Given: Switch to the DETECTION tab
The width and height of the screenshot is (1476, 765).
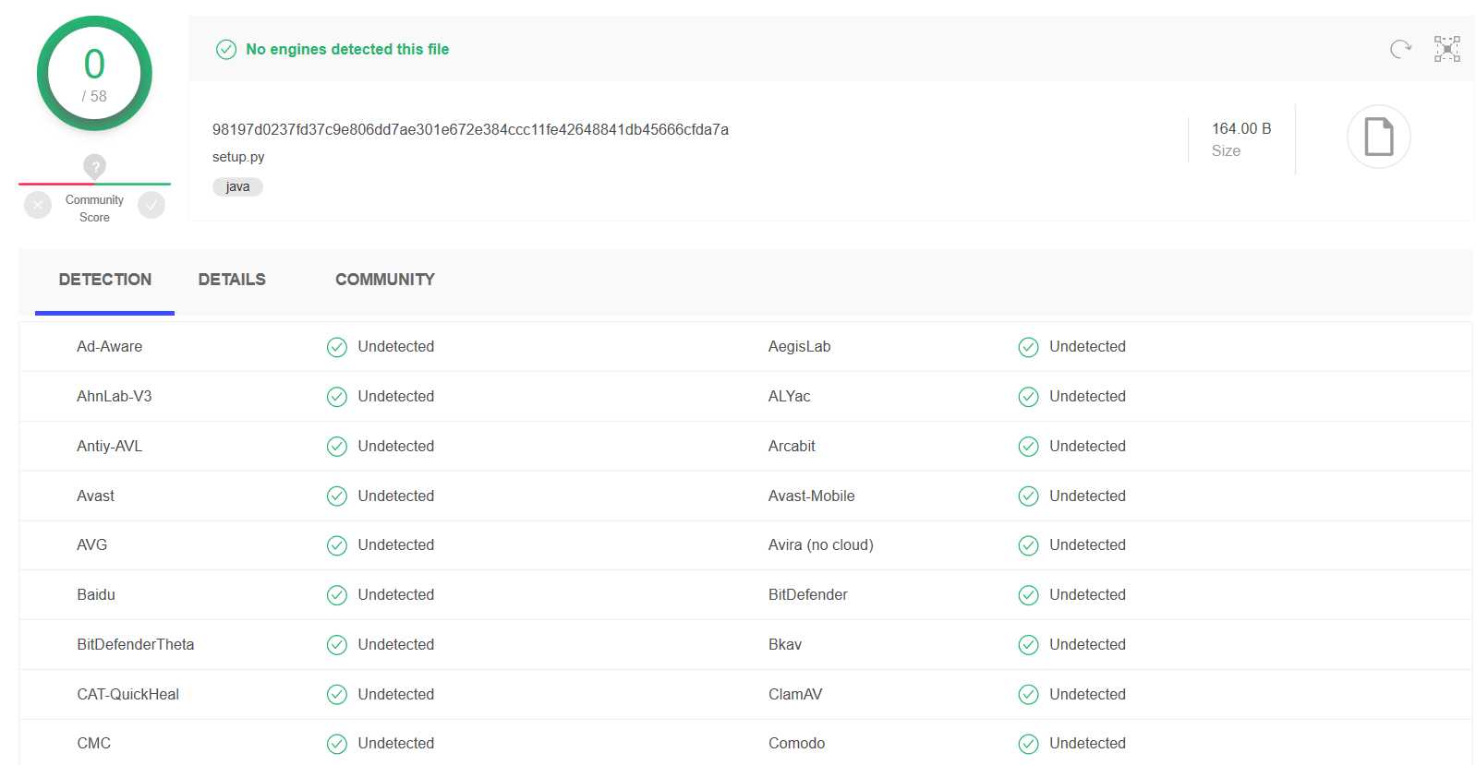Looking at the screenshot, I should point(105,280).
